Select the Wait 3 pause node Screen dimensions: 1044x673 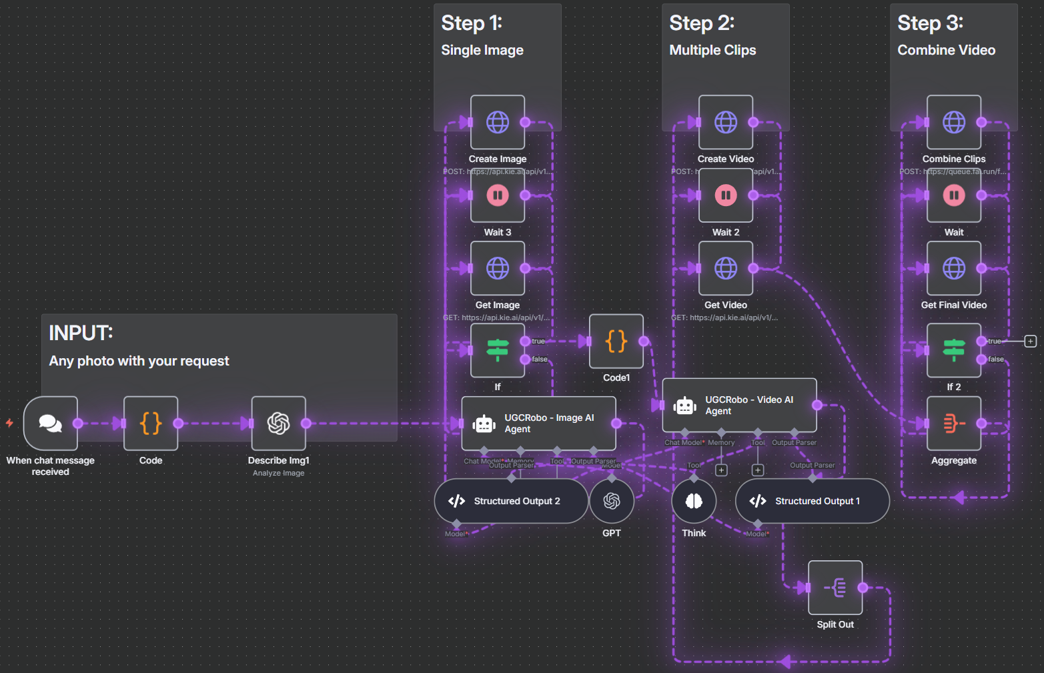click(497, 195)
